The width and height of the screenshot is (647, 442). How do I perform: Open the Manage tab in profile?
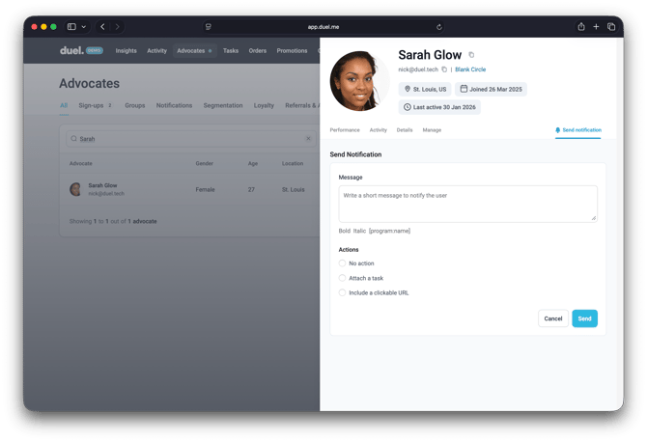coord(432,129)
